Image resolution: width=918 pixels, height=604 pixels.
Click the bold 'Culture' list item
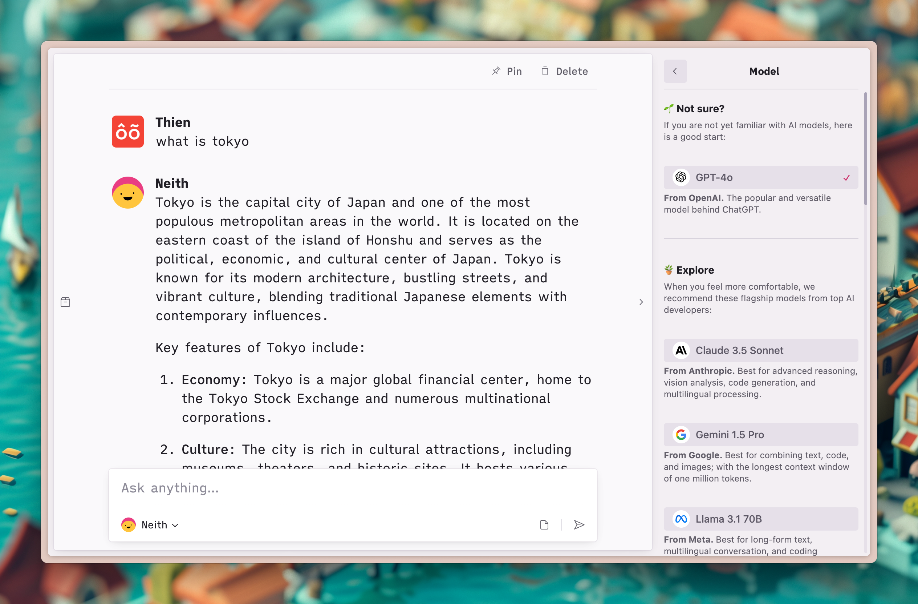[x=205, y=450]
